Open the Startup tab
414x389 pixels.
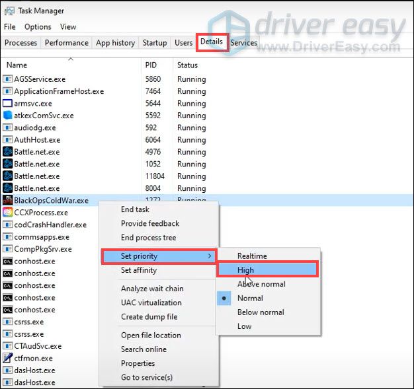click(x=155, y=43)
